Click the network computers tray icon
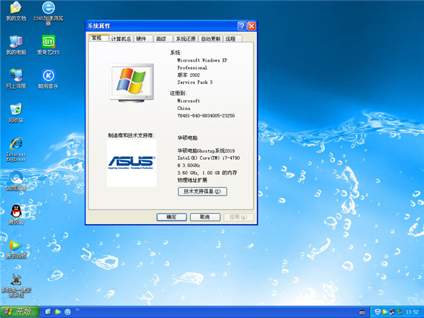The image size is (424, 318). [x=392, y=312]
